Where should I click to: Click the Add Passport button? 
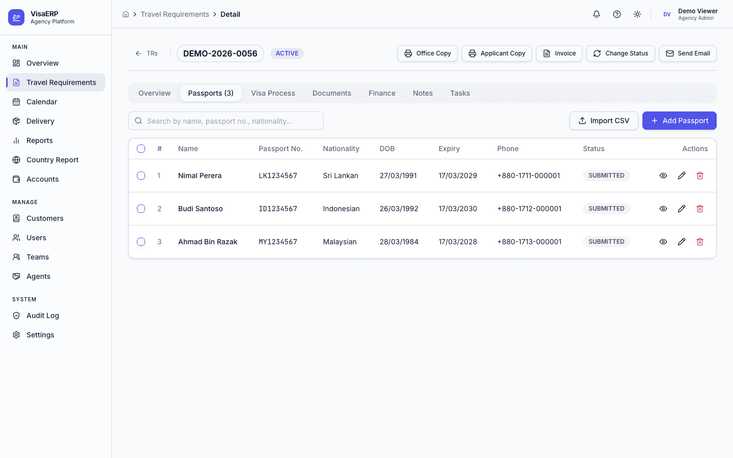(x=679, y=121)
